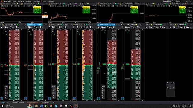Viewport: 193px width, 108px height.
Task: Open settings wrench of IPUSDT step-500 order book
Action: [x=49, y=27]
